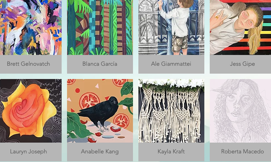Viewport: 271px width, 162px height.
Task: Open the Jess Gipe name link
Action: tap(242, 64)
